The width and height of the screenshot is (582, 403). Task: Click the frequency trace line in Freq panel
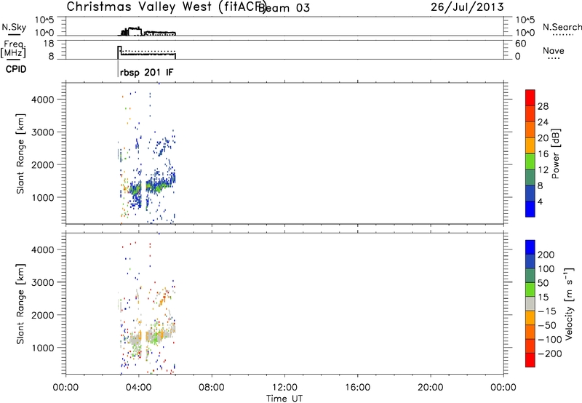pyautogui.click(x=147, y=52)
